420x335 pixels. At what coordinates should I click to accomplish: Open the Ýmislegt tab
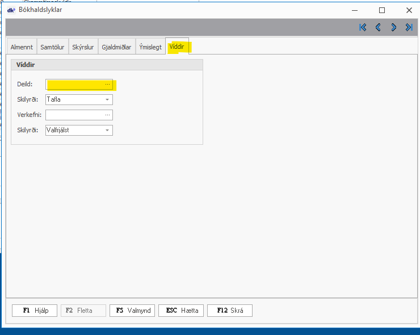click(150, 47)
